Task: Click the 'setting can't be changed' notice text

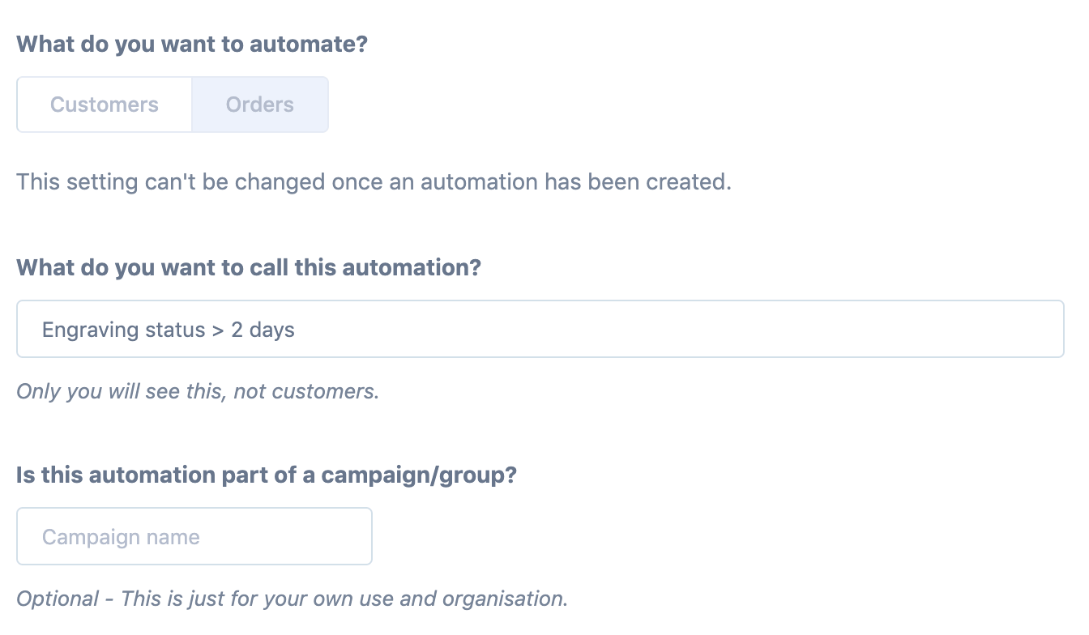Action: 374,181
